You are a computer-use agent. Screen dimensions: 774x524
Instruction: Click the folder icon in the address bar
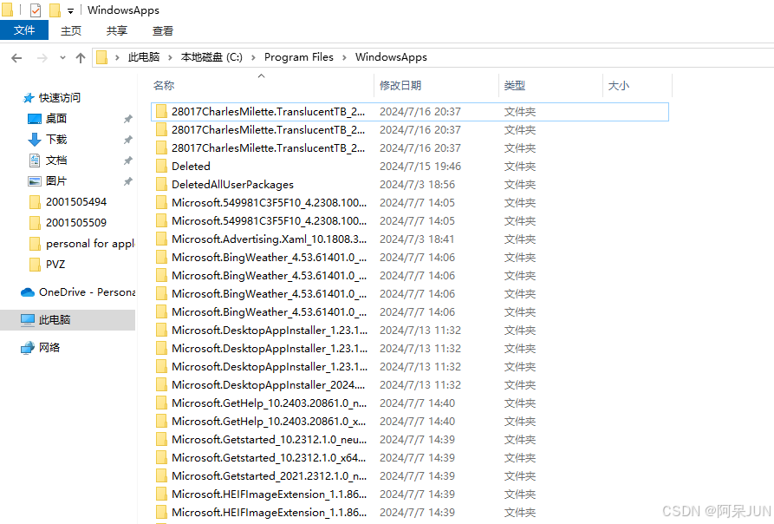(x=102, y=58)
